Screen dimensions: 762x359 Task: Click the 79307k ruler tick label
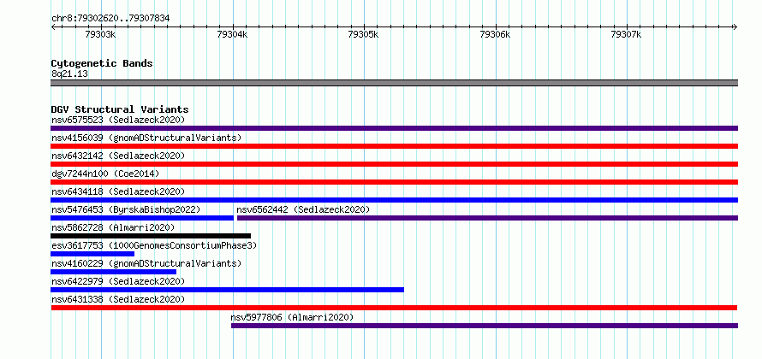click(x=627, y=34)
